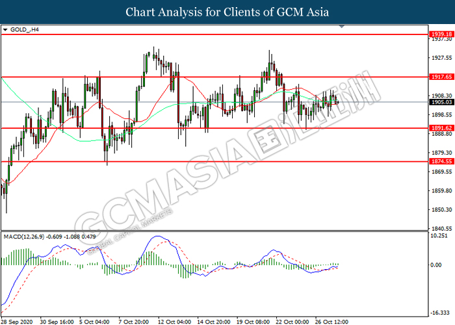Click the 14 Oct 20:00 time label
455x325 pixels.
(214, 322)
